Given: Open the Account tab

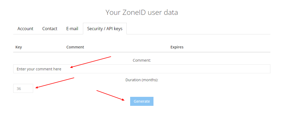Looking at the screenshot, I should click(25, 29).
